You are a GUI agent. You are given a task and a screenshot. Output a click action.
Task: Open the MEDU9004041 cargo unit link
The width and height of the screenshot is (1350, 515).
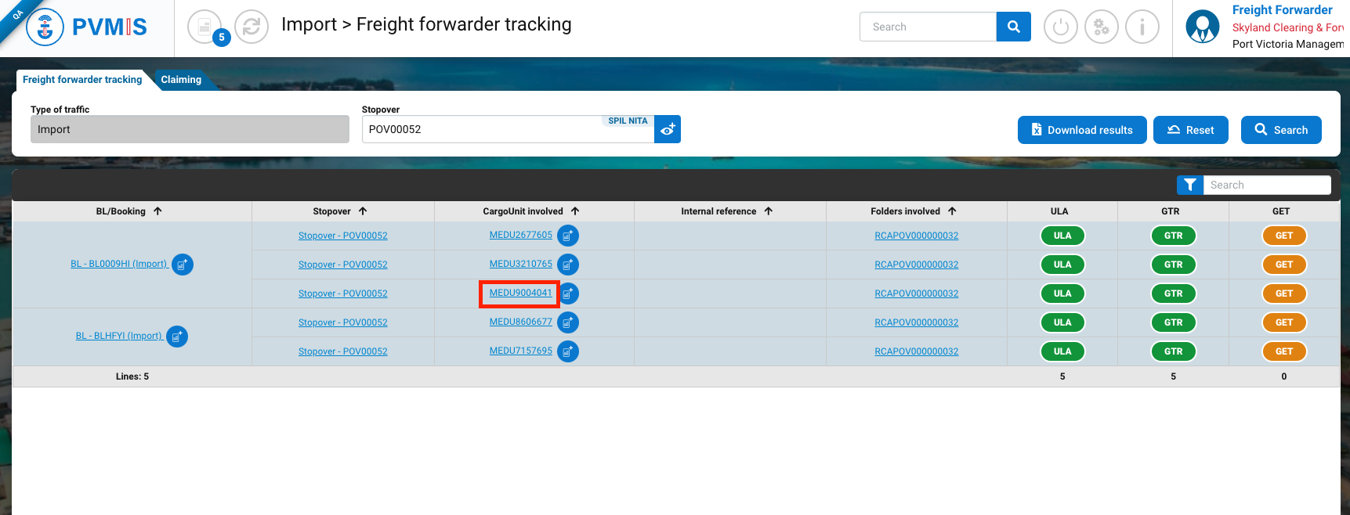click(x=520, y=293)
